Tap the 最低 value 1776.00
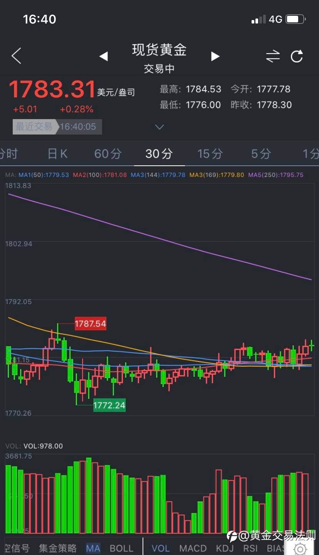Screen dimensions: 319x555 click(x=203, y=105)
